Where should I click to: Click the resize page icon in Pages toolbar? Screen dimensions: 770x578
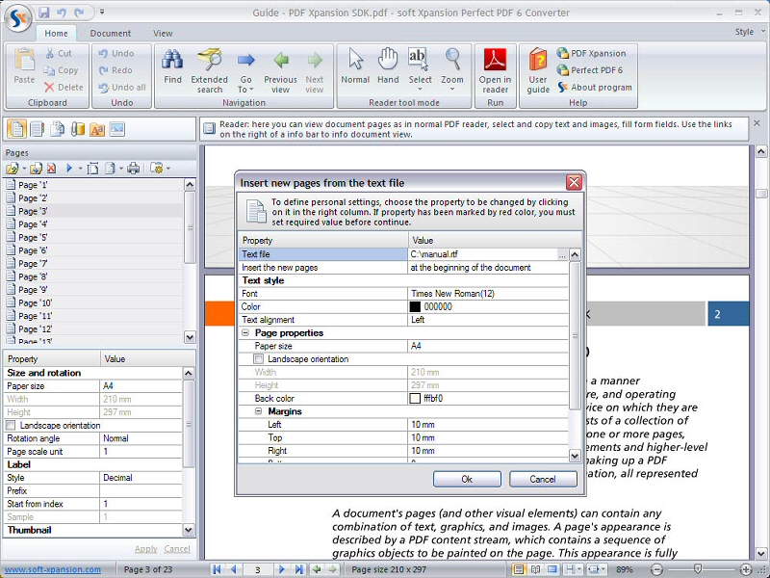92,169
